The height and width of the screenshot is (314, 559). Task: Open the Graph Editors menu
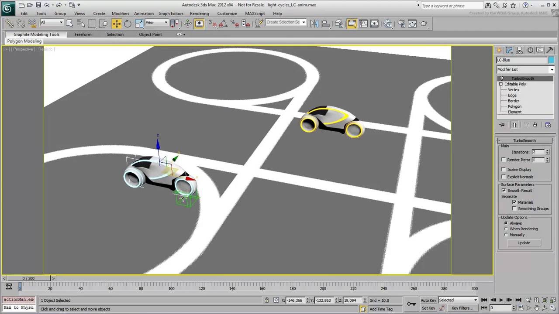point(171,14)
